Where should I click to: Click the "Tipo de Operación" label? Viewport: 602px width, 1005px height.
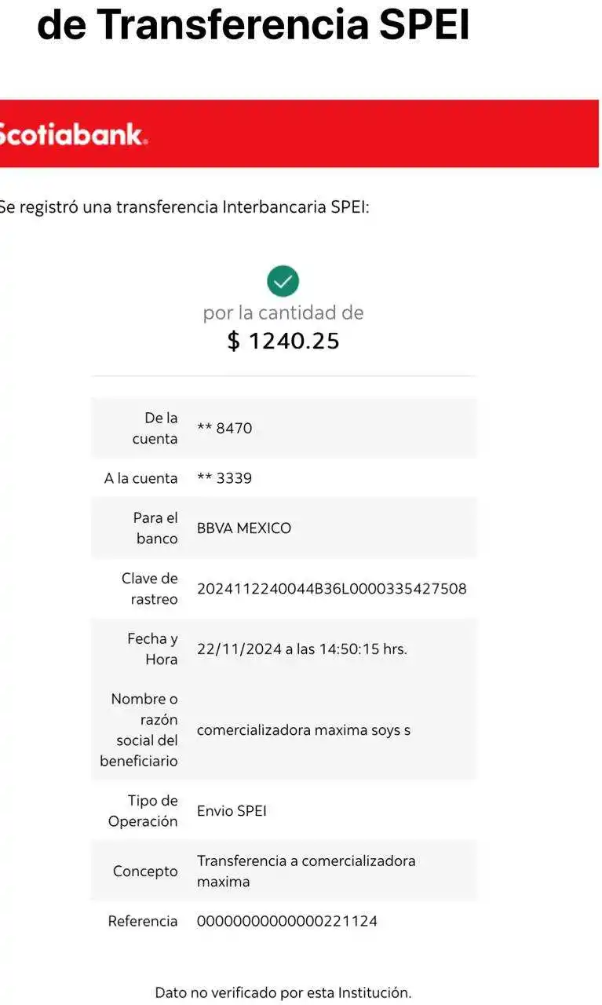tap(144, 811)
